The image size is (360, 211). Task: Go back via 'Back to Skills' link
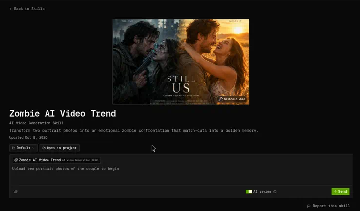(x=27, y=9)
